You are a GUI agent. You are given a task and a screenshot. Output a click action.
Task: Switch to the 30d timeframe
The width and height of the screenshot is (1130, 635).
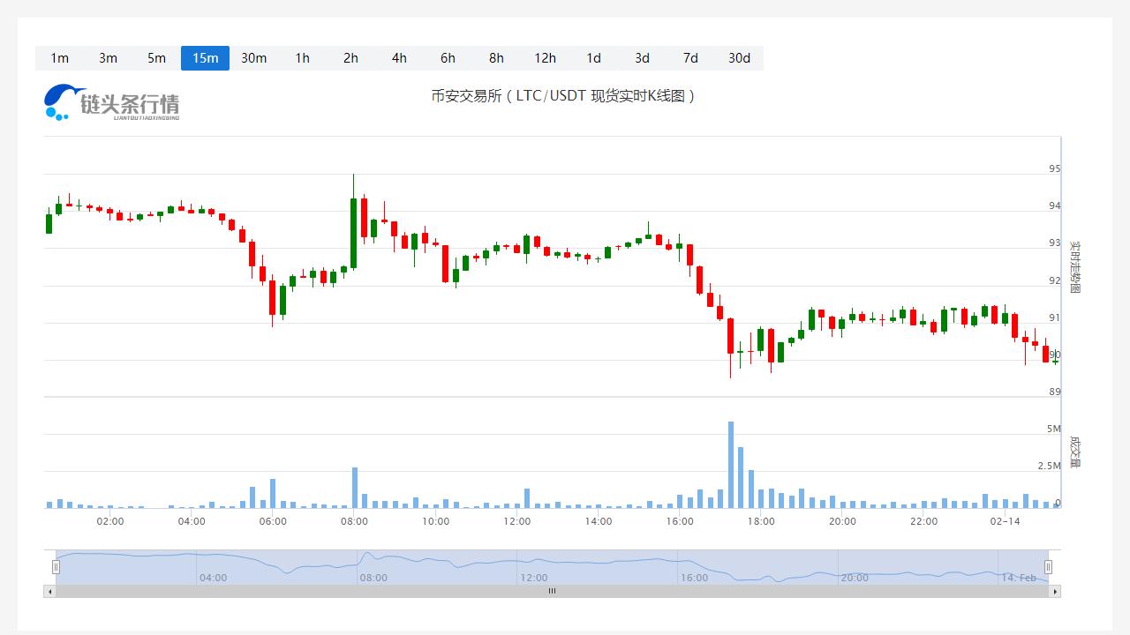[x=739, y=58]
